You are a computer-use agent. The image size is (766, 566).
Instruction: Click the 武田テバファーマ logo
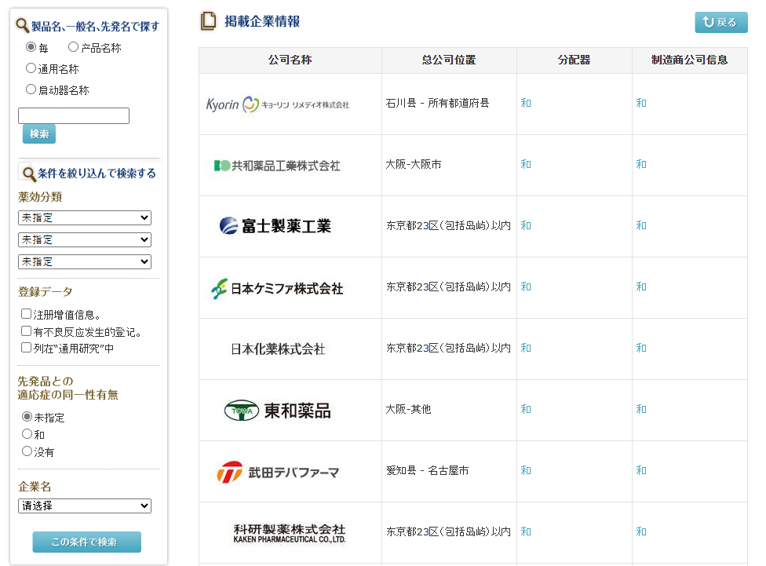pos(278,472)
